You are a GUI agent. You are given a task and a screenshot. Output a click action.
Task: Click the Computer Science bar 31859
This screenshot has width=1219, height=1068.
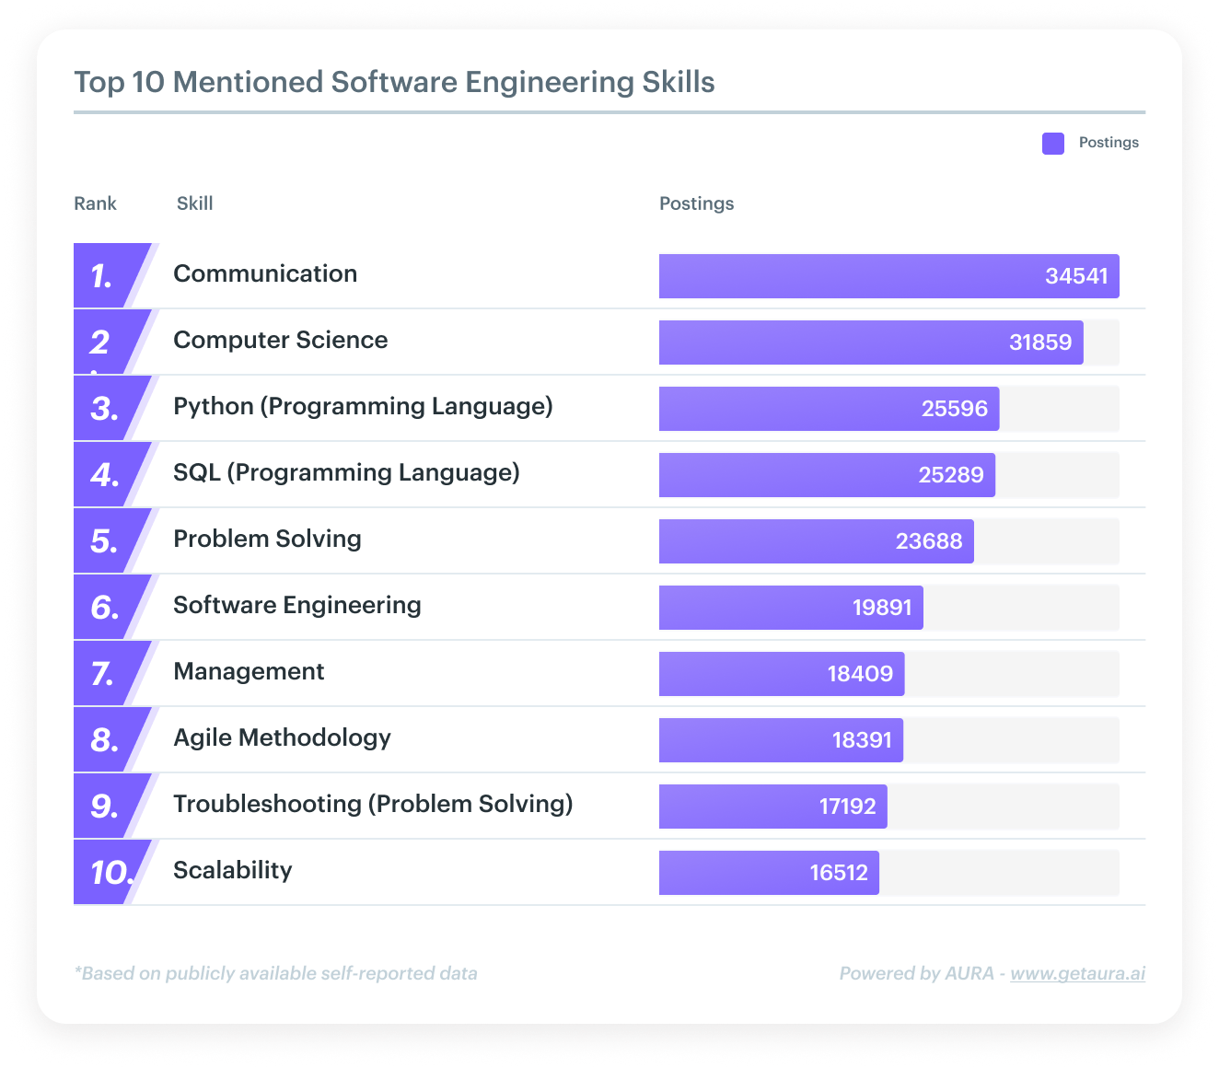pos(870,342)
